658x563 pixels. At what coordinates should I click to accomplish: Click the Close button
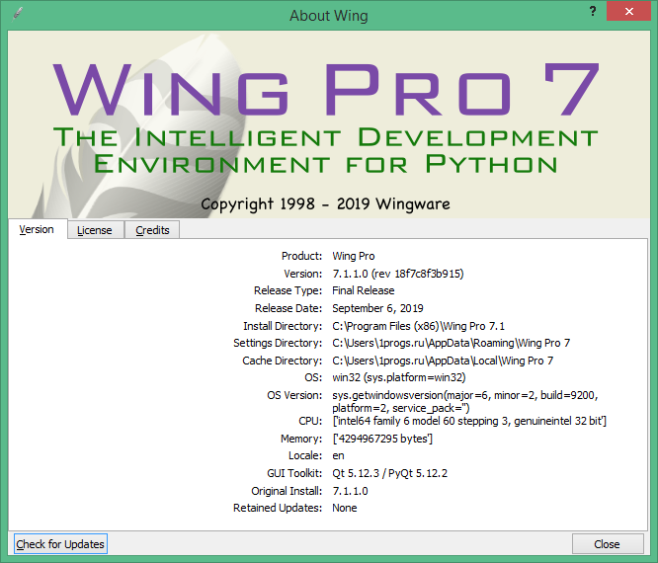point(608,544)
